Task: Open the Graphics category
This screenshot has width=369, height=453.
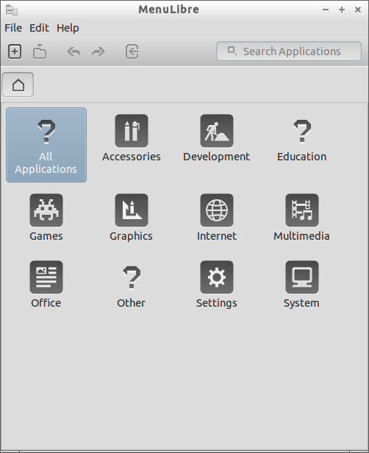Action: [x=132, y=218]
